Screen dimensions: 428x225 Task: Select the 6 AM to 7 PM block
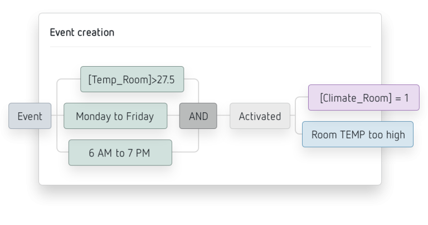coord(120,153)
